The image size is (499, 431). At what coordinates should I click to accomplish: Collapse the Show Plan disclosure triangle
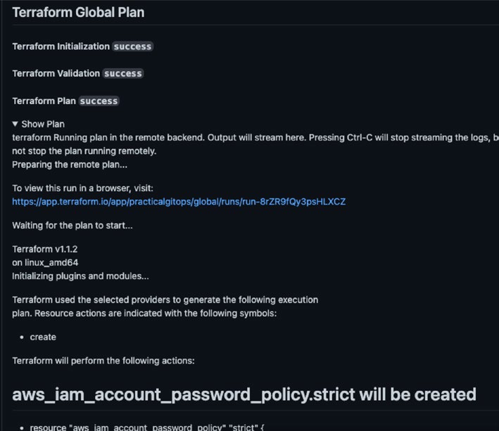tap(15, 124)
